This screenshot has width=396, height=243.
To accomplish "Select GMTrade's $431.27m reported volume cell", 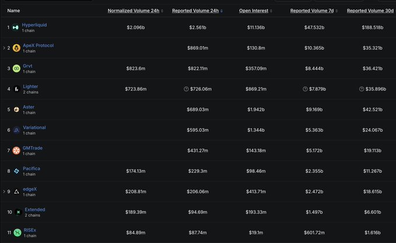I will coord(198,150).
